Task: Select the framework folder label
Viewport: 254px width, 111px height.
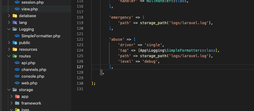Action: pos(31,103)
